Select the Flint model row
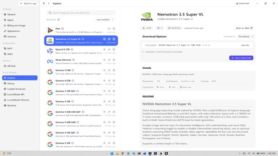Image resolution: width=278 pixels, height=156 pixels. click(81, 30)
